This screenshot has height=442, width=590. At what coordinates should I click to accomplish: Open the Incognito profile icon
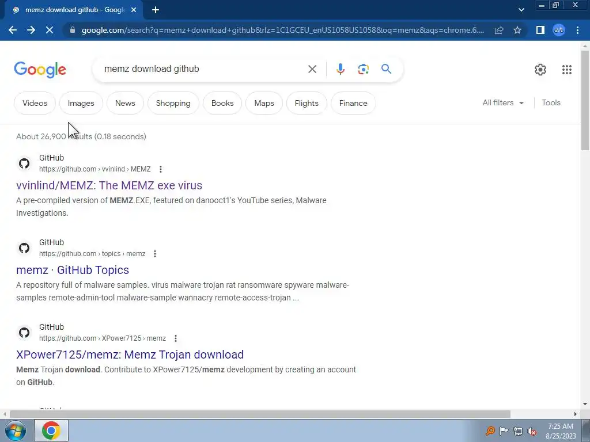[559, 30]
